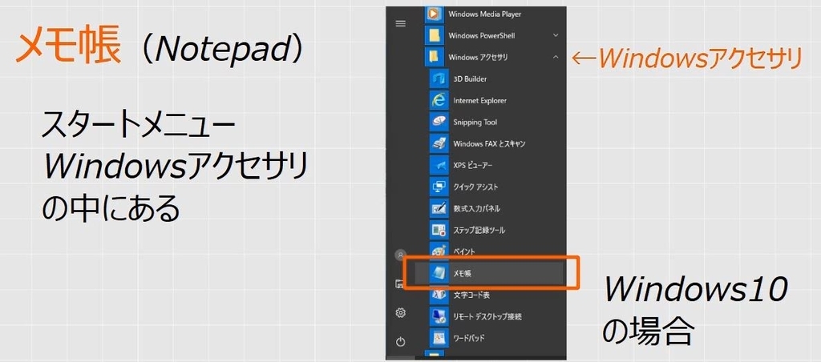The height and width of the screenshot is (362, 821).
Task: Select the Windows Media Player label
Action: click(x=485, y=14)
